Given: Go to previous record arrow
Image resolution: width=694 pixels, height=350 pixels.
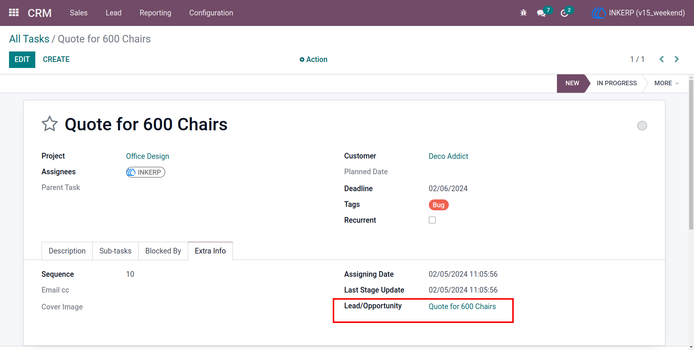Looking at the screenshot, I should click(x=662, y=59).
